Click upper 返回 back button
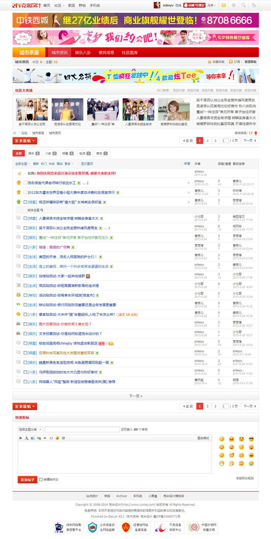This screenshot has width=271, height=539. tap(187, 141)
